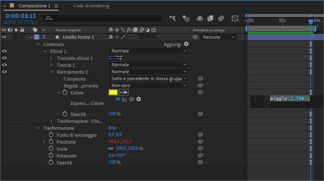The image size is (324, 181).
Task: Click the Ripr. reset link
Action: click(x=113, y=128)
